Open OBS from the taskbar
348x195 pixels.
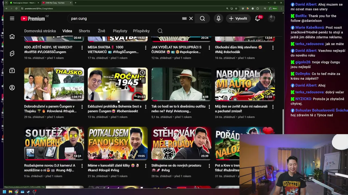(34, 192)
